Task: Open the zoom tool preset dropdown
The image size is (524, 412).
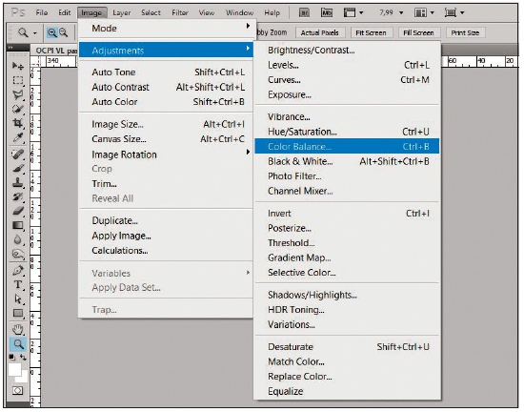Action: click(34, 33)
